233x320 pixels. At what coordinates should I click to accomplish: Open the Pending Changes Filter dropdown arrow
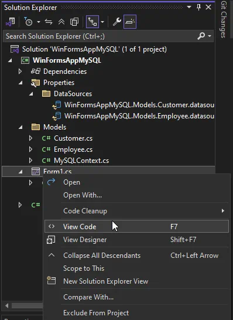tap(39, 22)
